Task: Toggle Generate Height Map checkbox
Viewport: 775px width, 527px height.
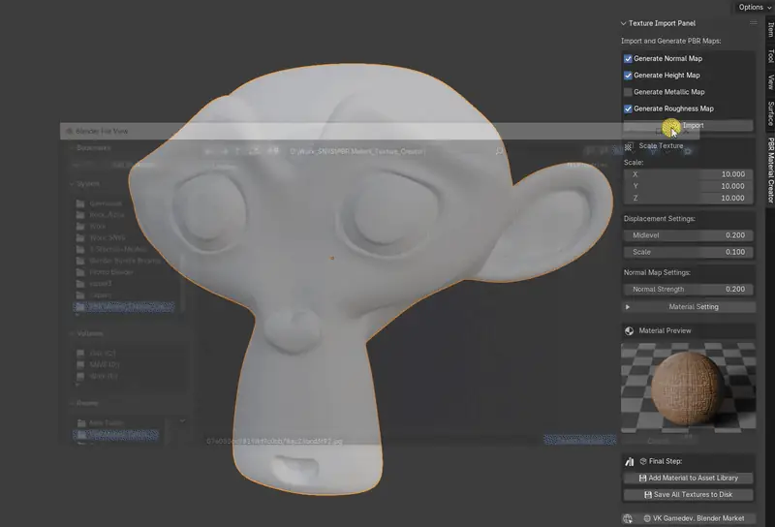Action: coord(628,76)
